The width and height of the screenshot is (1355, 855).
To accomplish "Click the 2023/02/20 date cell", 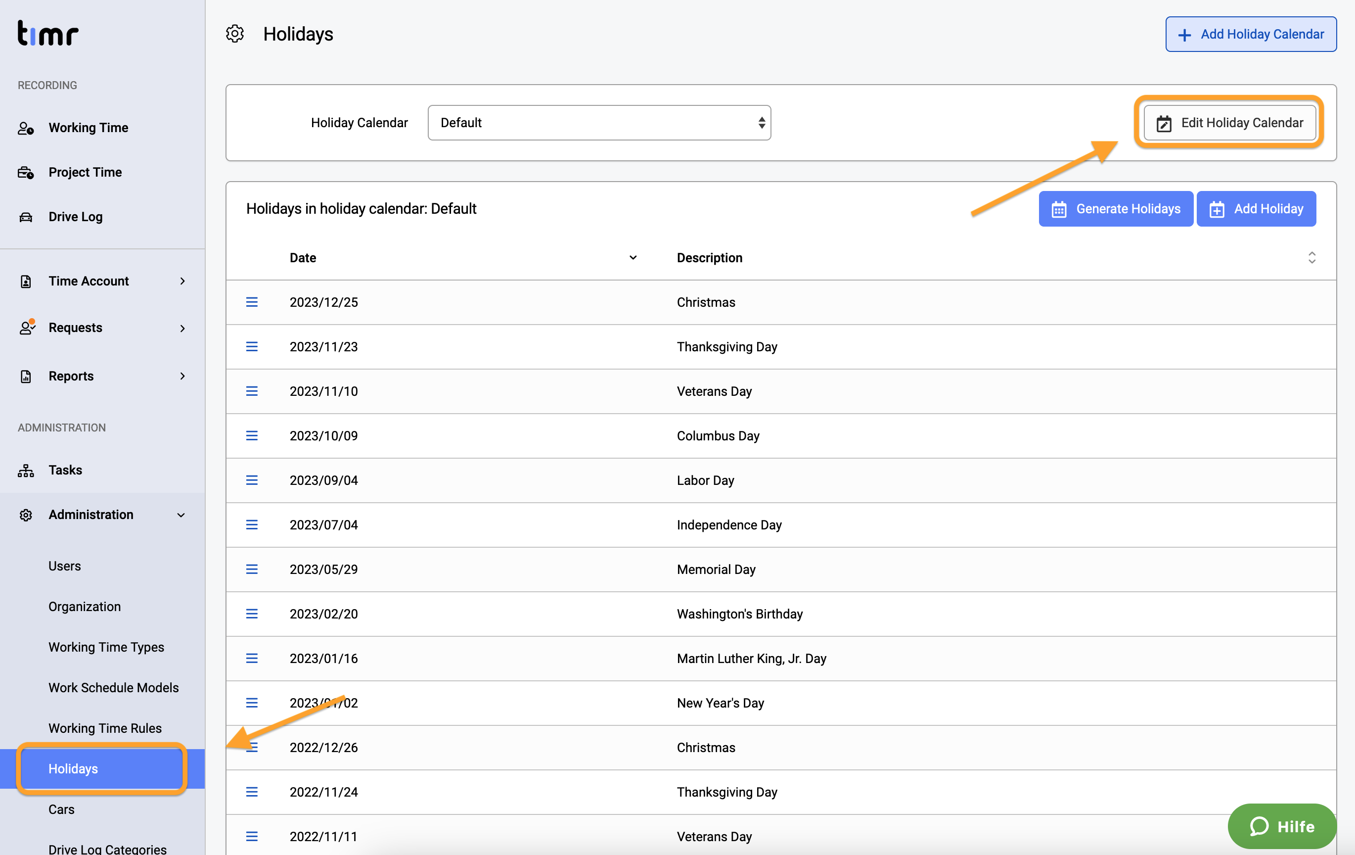I will [323, 614].
